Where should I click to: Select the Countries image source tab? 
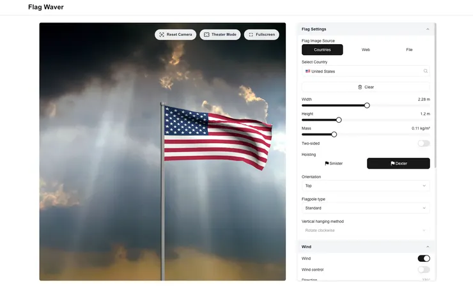click(x=322, y=50)
